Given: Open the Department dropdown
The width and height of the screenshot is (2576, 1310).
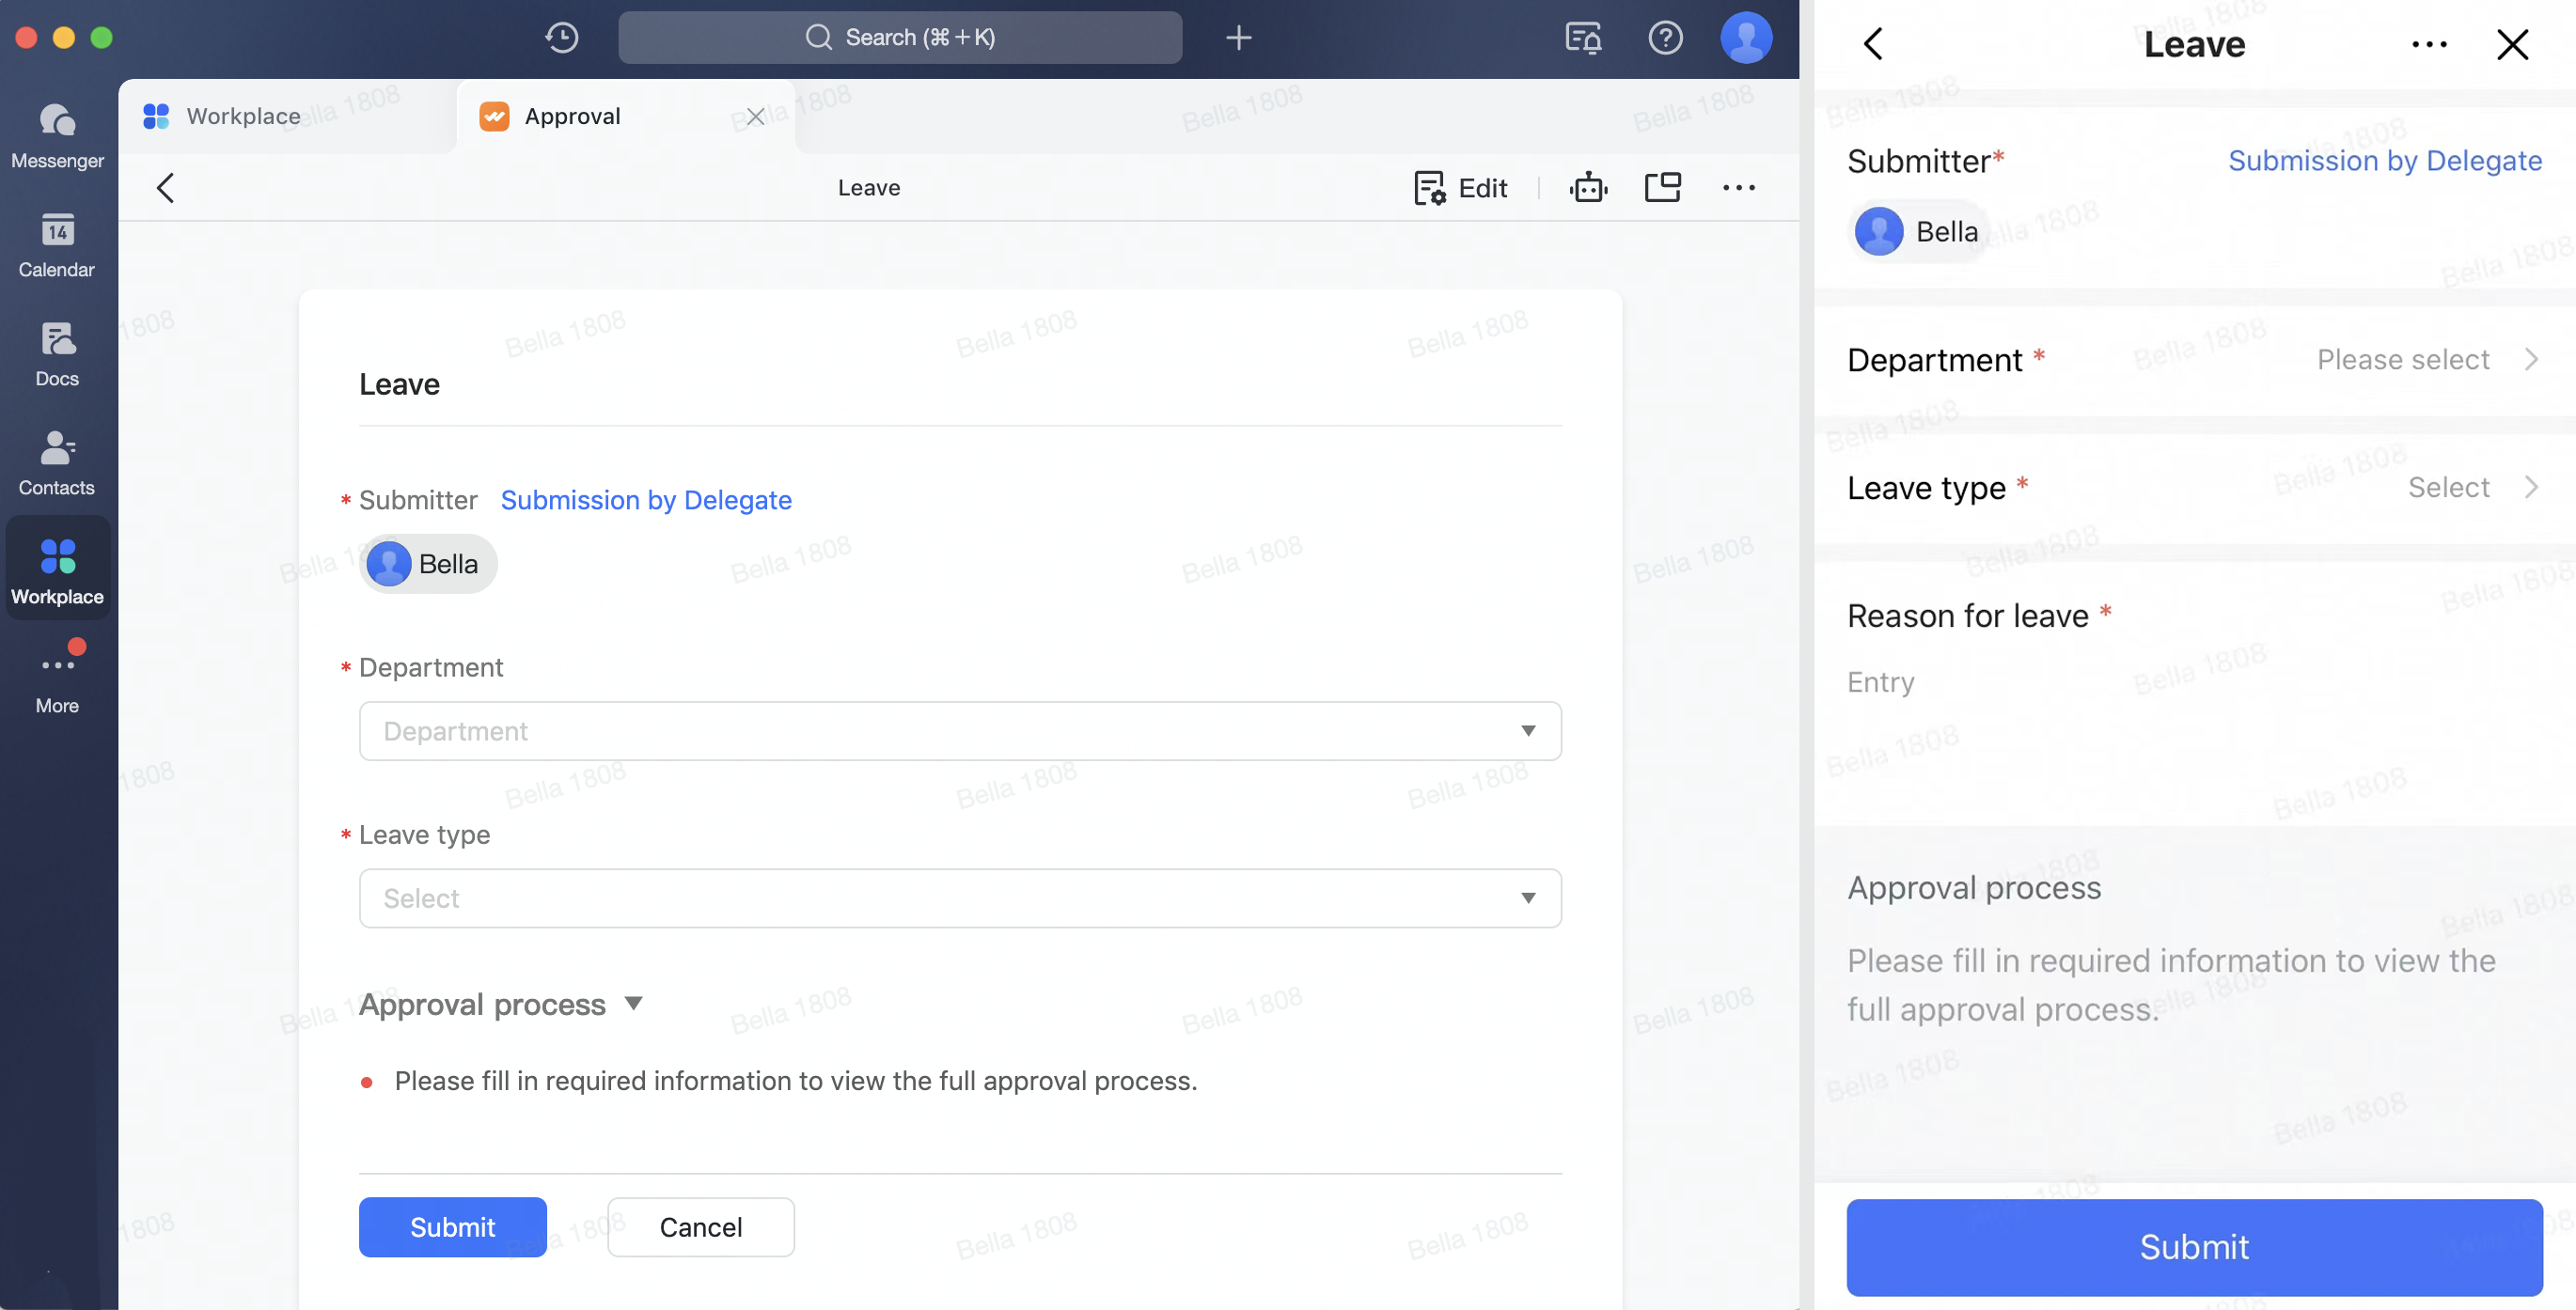Looking at the screenshot, I should click(x=959, y=730).
